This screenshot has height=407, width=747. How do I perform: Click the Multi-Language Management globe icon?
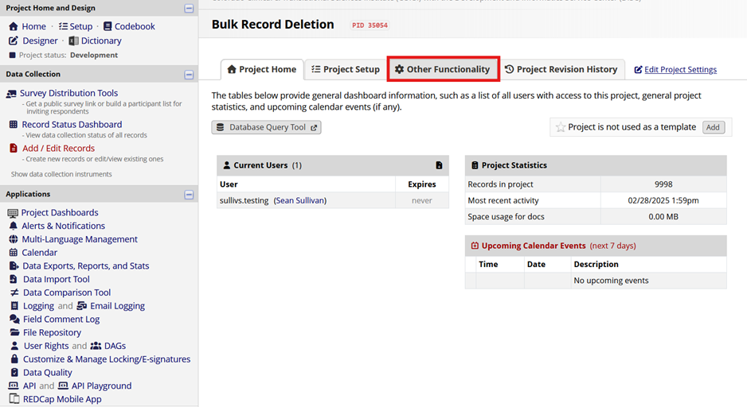point(13,239)
